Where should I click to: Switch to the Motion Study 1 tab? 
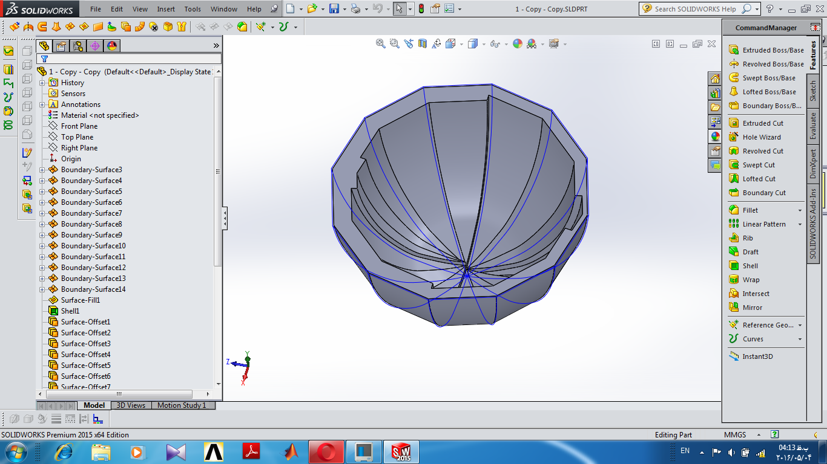coord(182,405)
